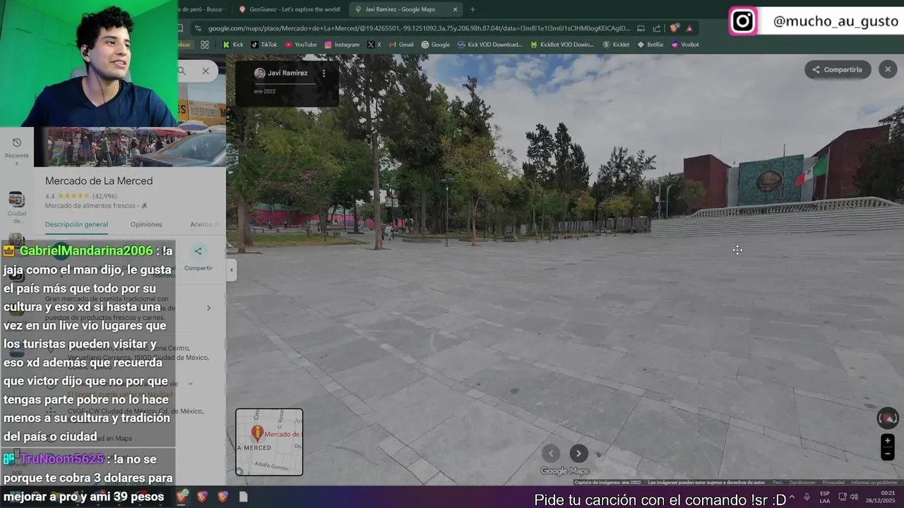Click the cast screen icon in address bar
The image size is (904, 508).
click(641, 28)
